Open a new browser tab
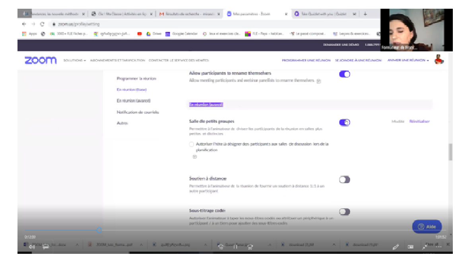Image resolution: width=458 pixels, height=257 pixels. click(x=365, y=14)
